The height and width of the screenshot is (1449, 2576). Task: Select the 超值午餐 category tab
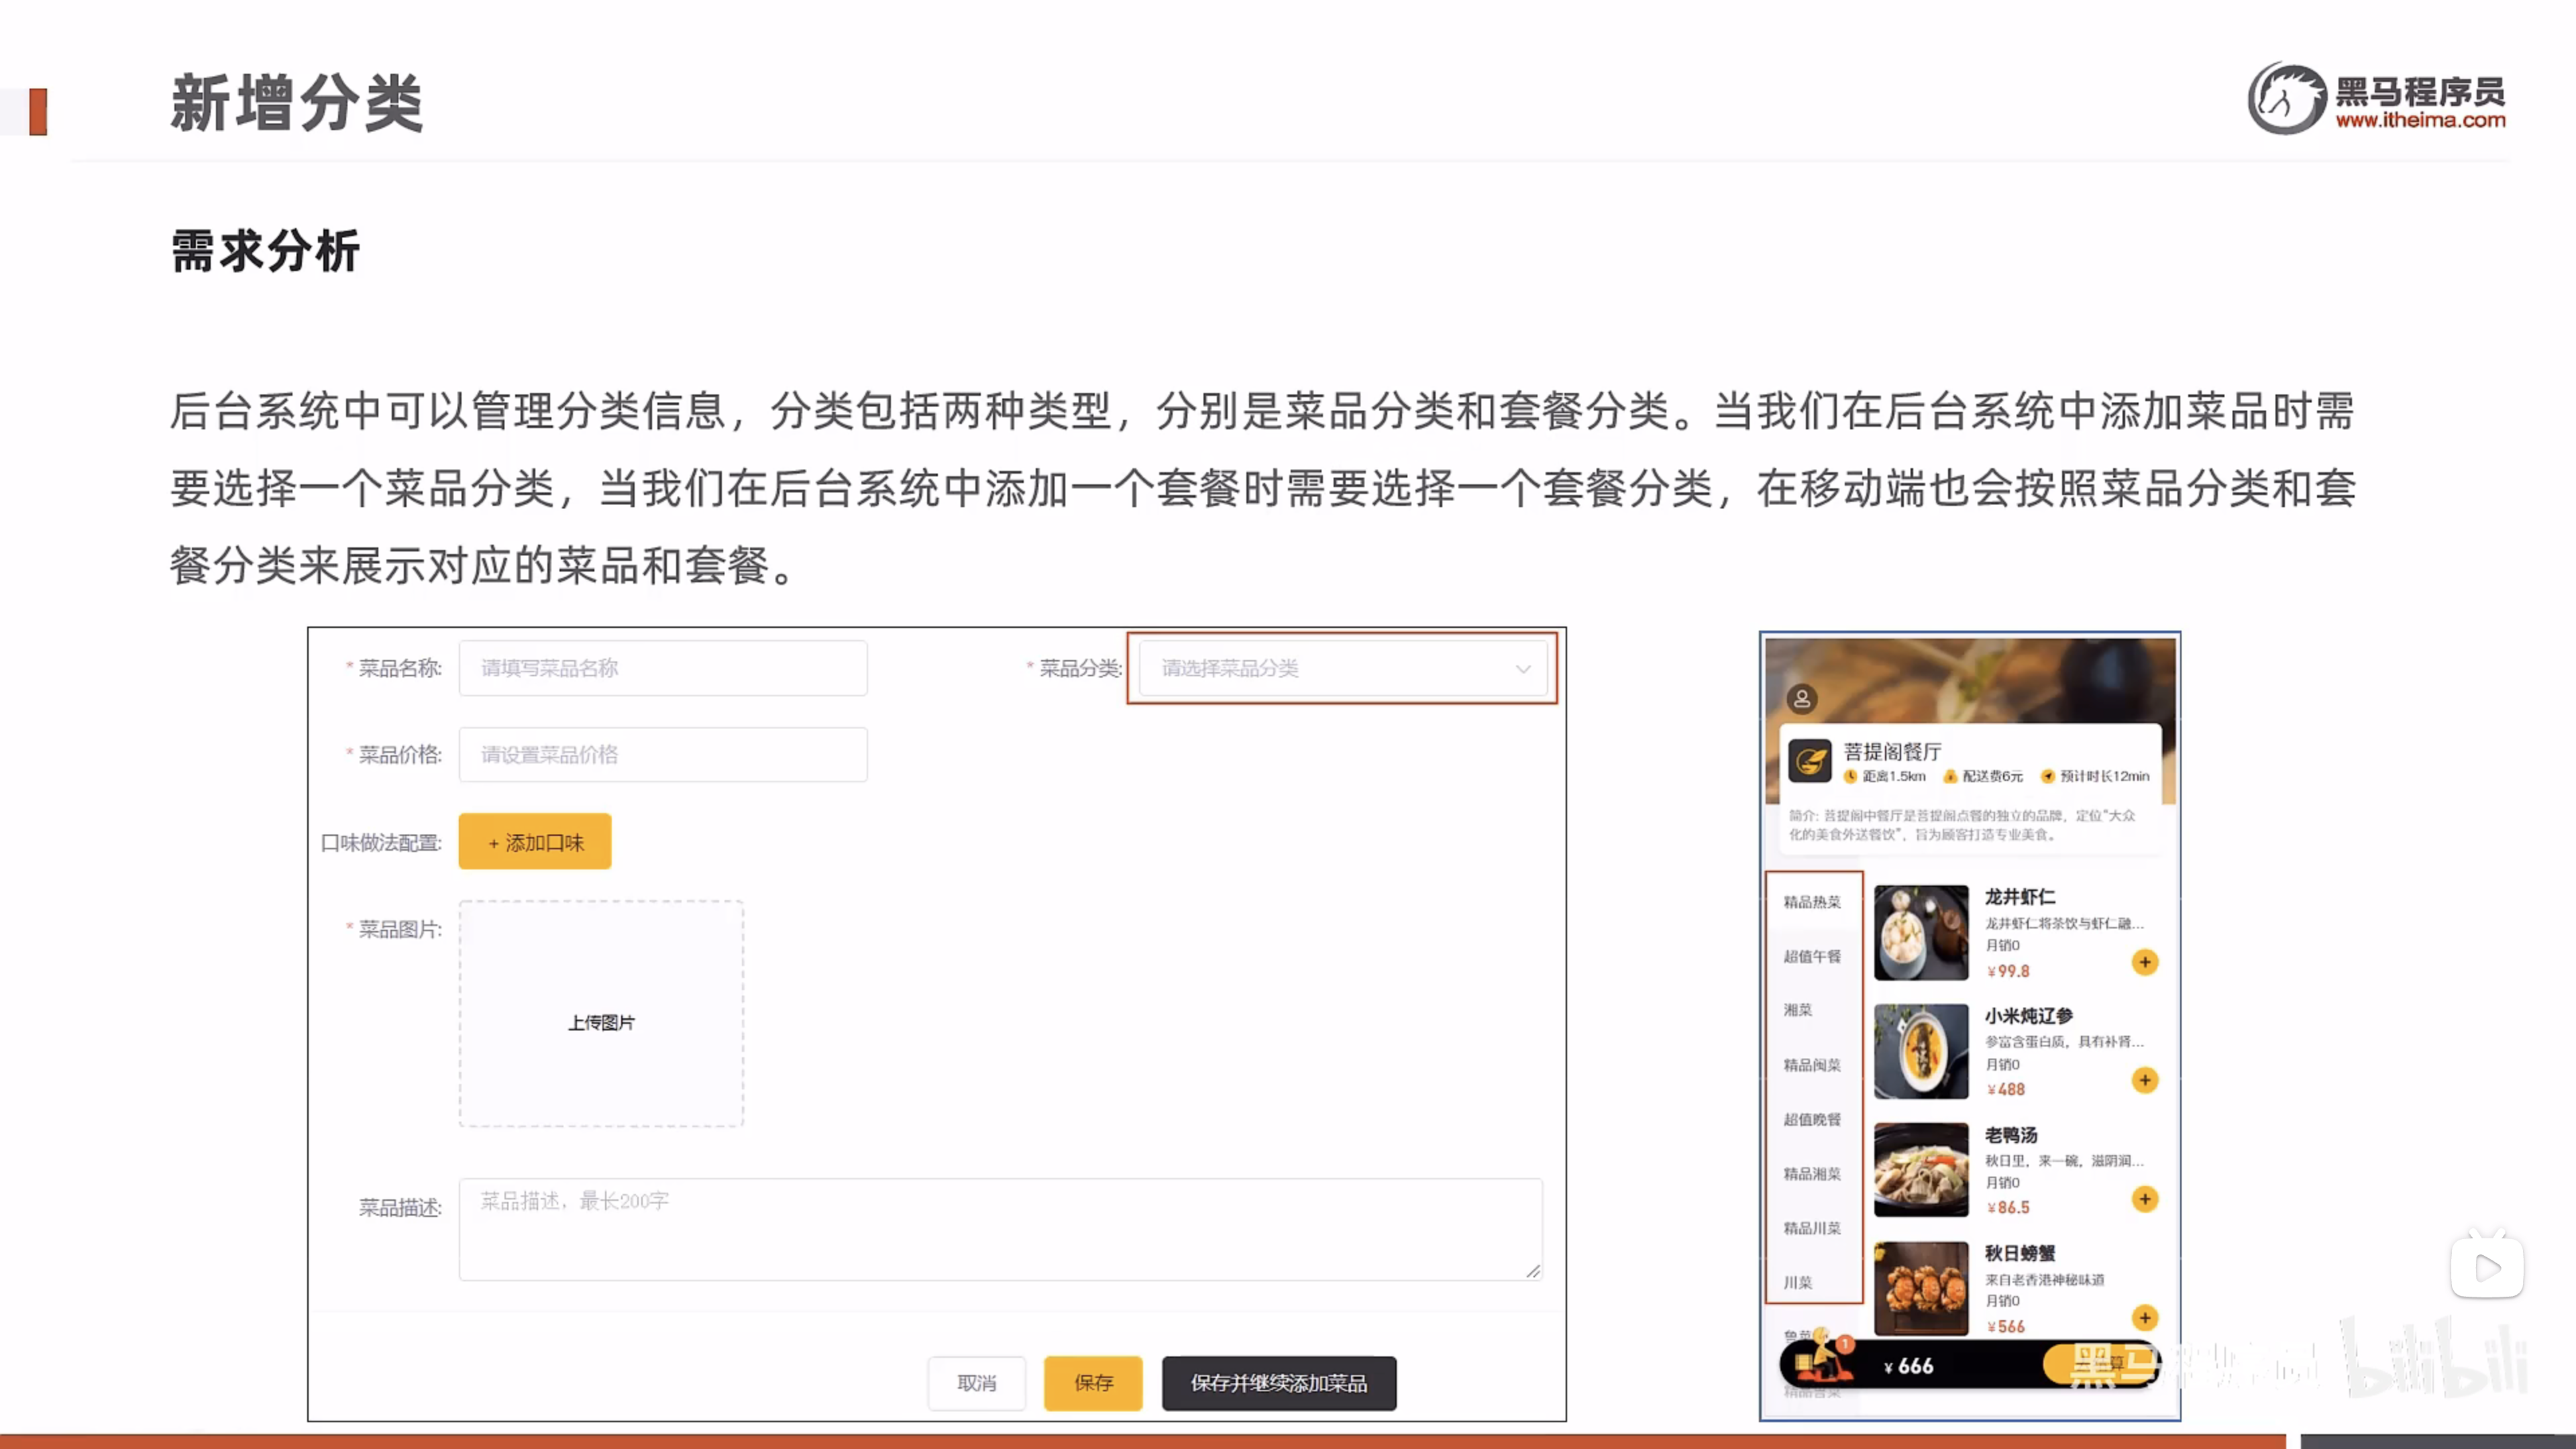click(1811, 956)
